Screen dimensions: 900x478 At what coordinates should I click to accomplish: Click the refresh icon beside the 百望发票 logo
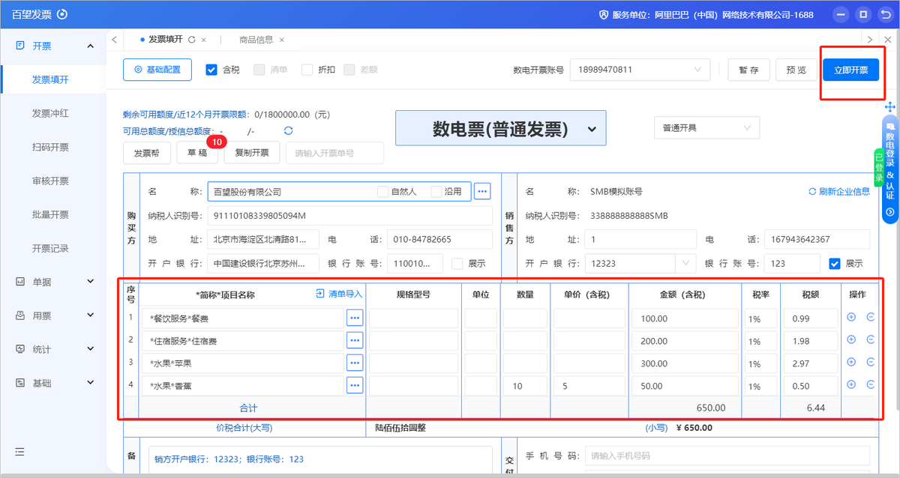62,14
